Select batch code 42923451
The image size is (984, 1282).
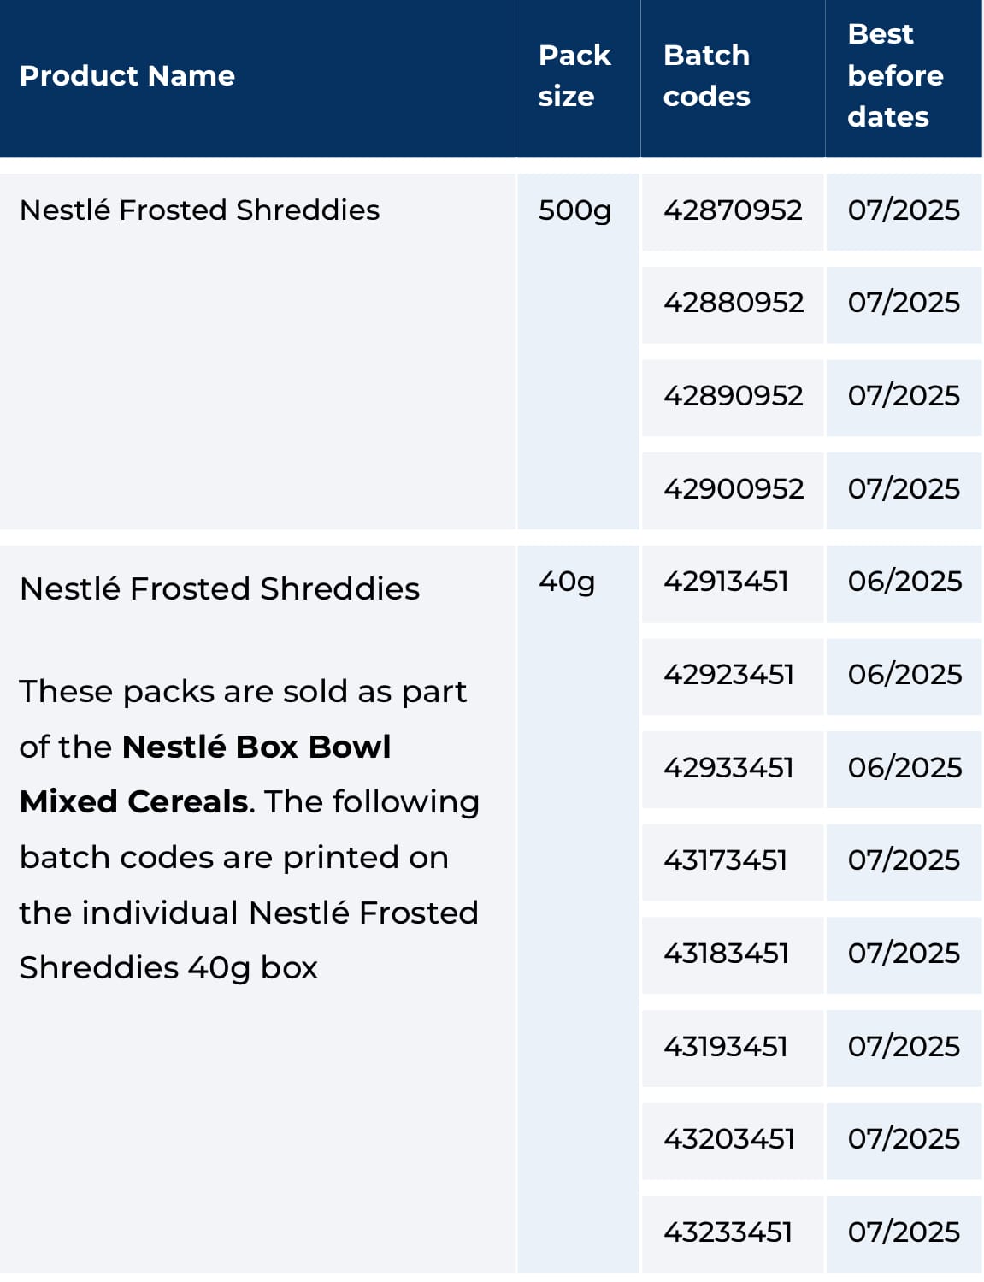pyautogui.click(x=728, y=675)
